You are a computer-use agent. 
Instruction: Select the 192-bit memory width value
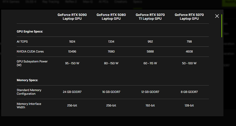[150, 106]
